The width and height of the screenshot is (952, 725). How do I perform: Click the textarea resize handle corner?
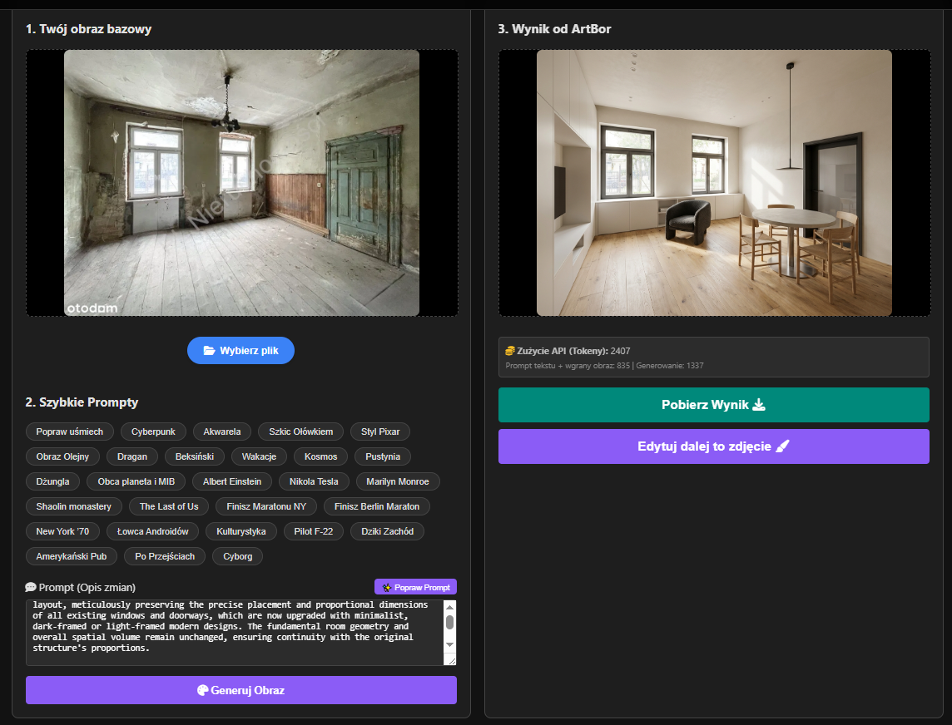(x=451, y=660)
